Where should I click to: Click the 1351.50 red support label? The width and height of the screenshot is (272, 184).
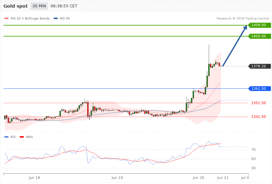pos(259,103)
